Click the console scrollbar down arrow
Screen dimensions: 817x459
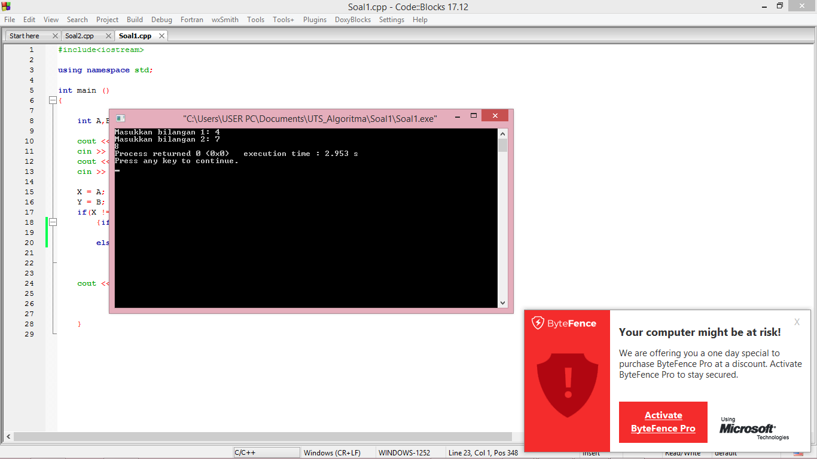click(502, 303)
